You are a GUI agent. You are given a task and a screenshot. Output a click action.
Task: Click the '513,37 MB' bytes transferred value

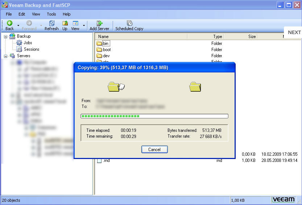212,130
